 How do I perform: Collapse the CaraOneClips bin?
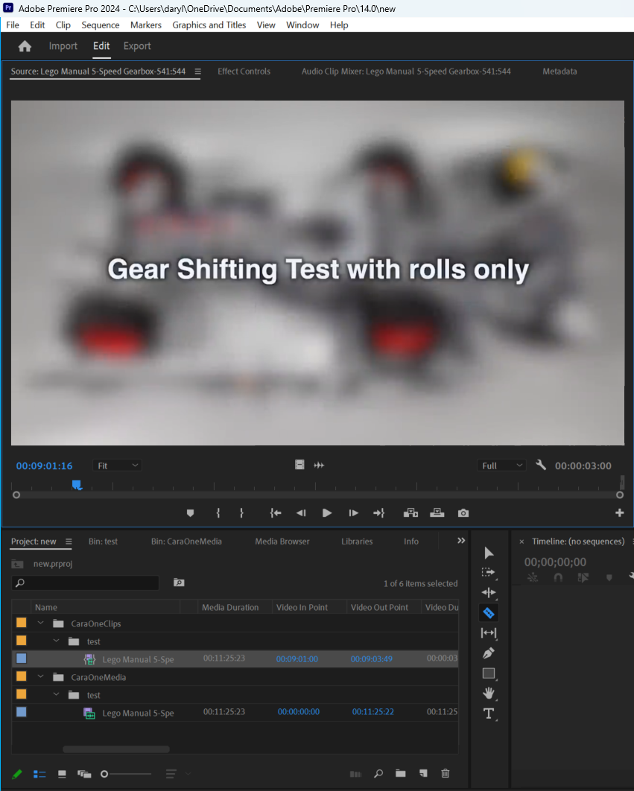[40, 623]
